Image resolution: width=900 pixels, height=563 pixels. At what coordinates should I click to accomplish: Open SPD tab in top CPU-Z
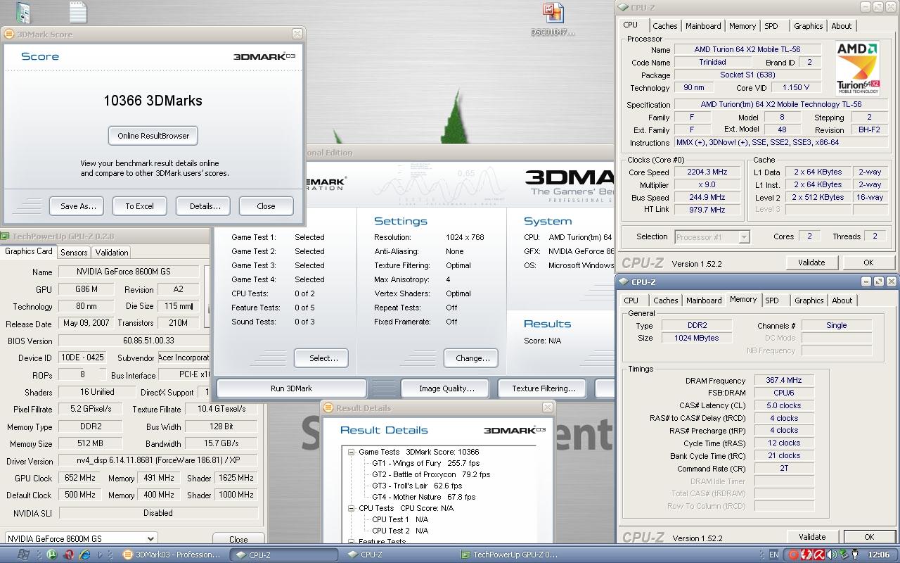point(771,26)
